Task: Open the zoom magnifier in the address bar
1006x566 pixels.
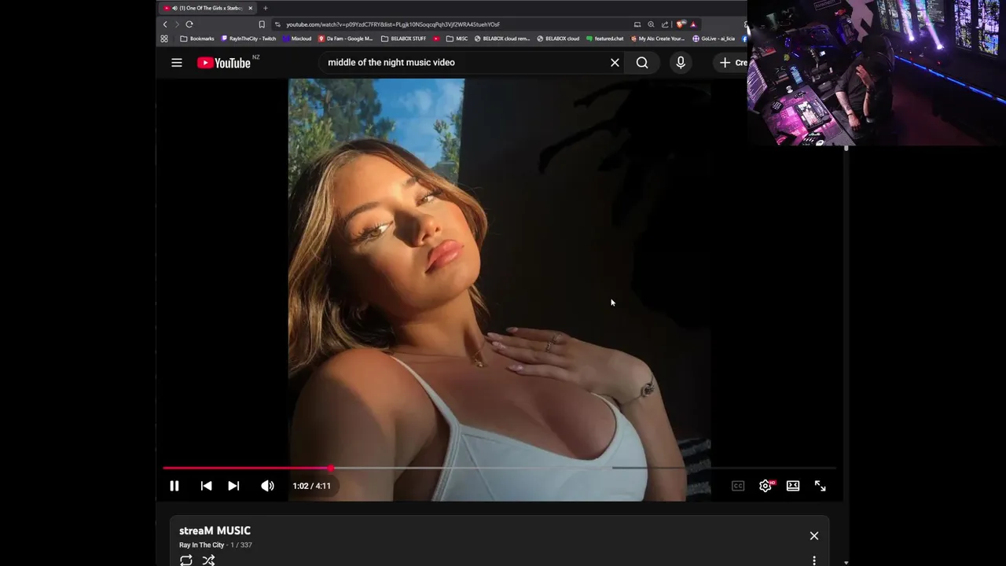Action: coord(651,24)
